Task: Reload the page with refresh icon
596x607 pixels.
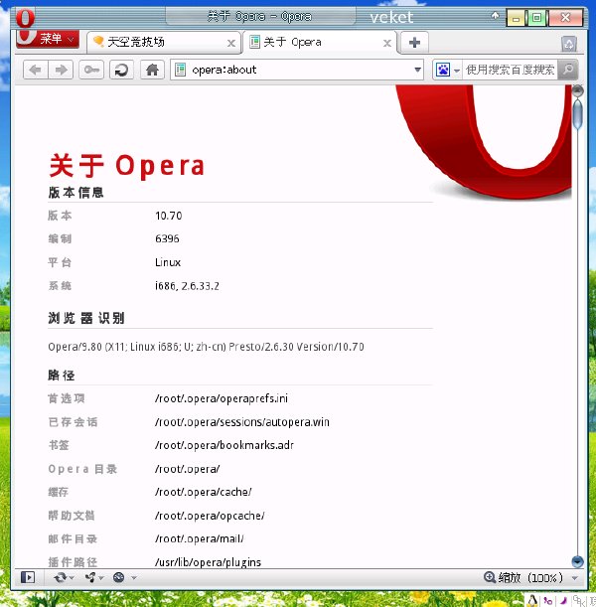Action: pyautogui.click(x=121, y=70)
